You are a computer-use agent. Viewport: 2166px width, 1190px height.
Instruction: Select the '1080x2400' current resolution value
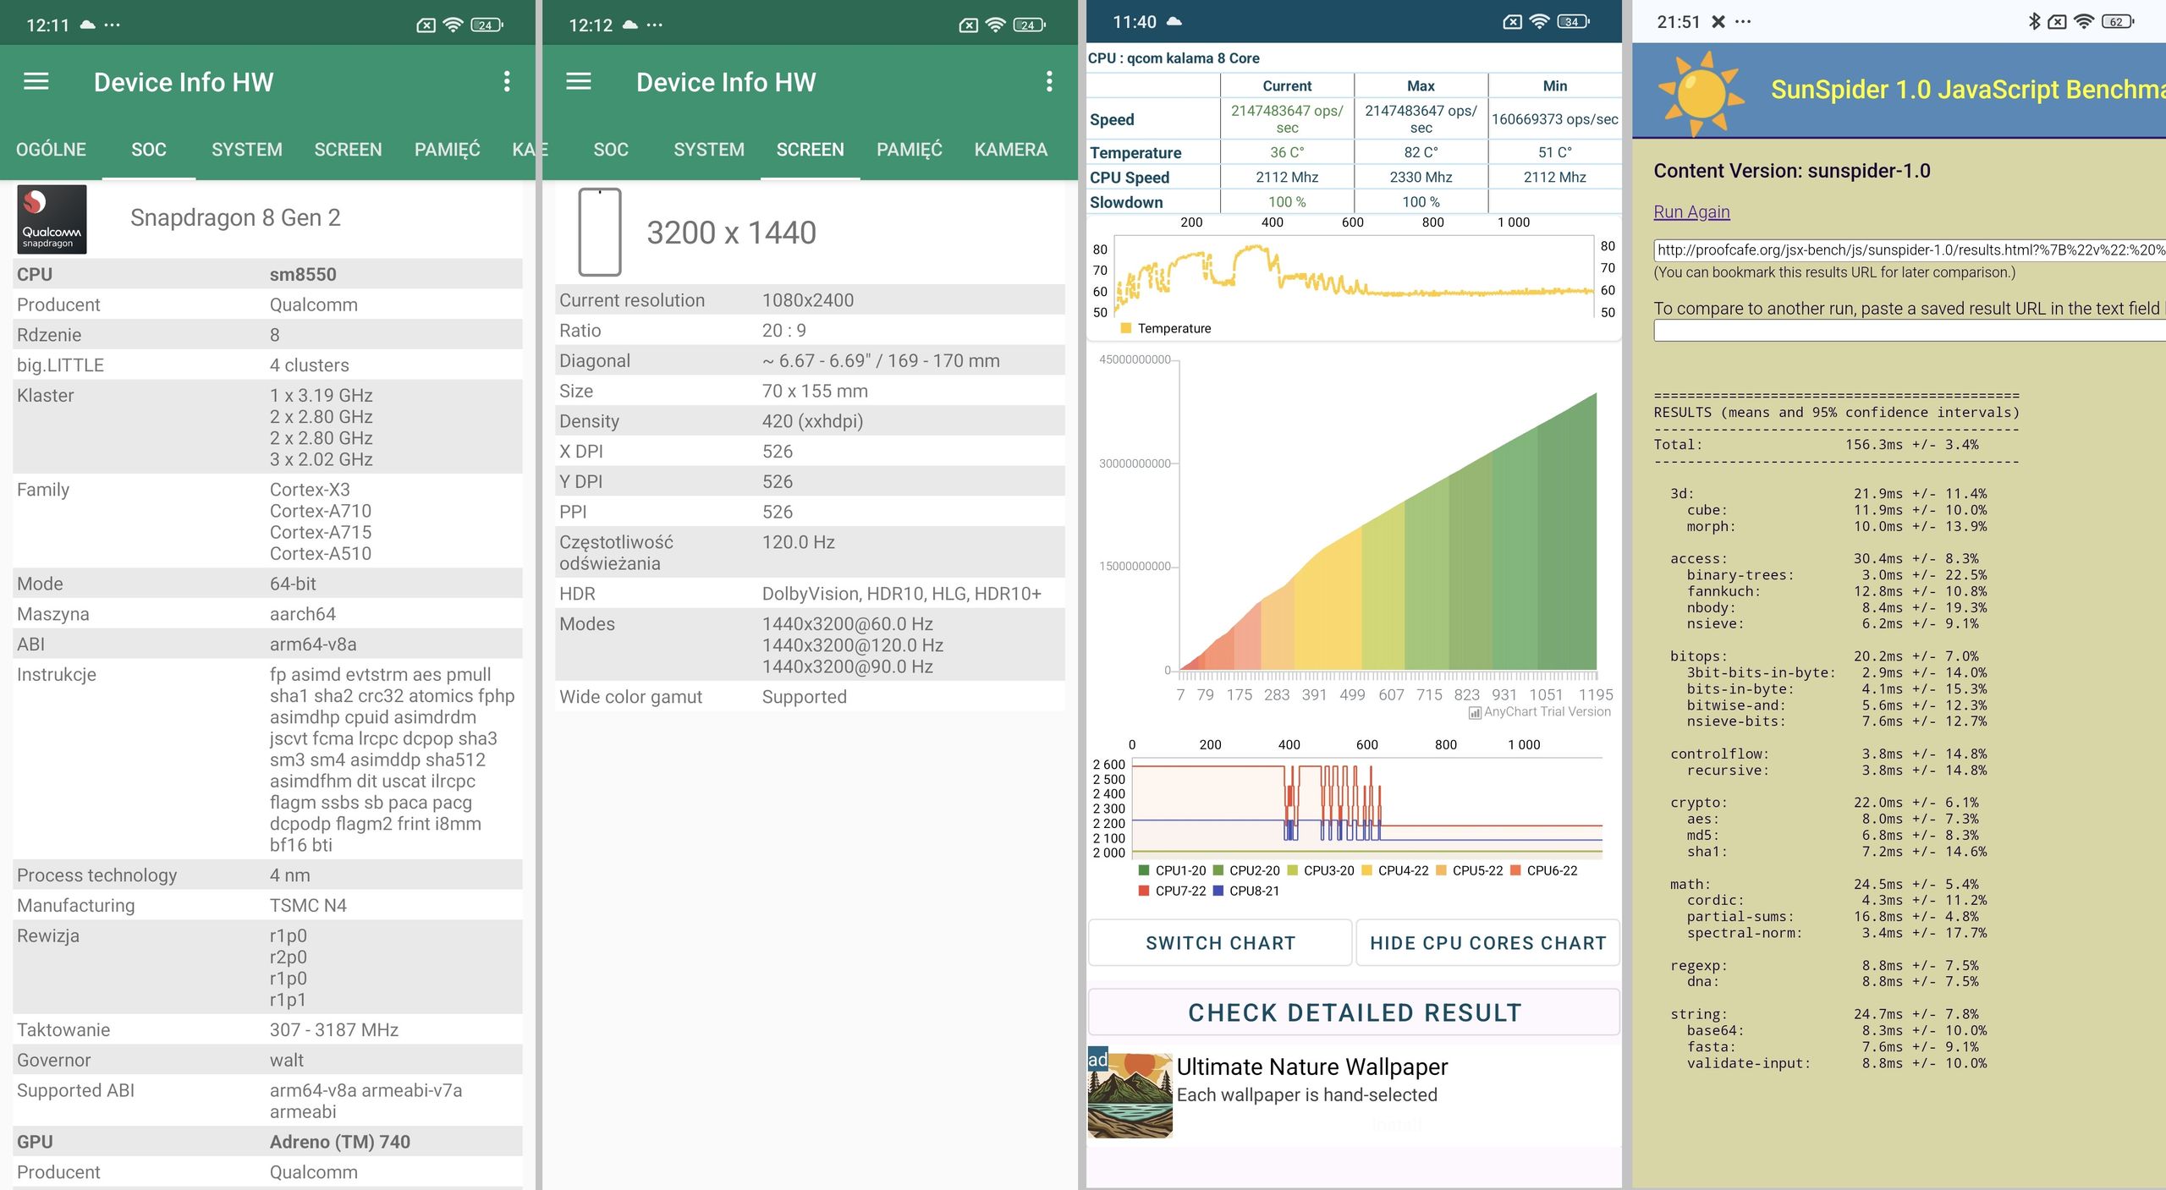click(x=808, y=300)
